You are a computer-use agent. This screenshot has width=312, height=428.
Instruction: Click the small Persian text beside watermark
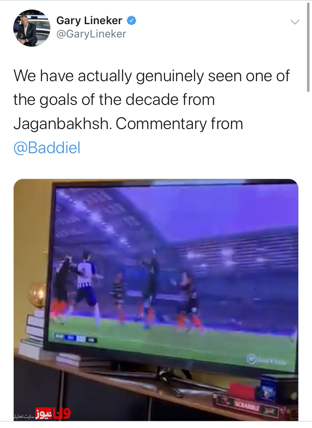pyautogui.click(x=24, y=416)
